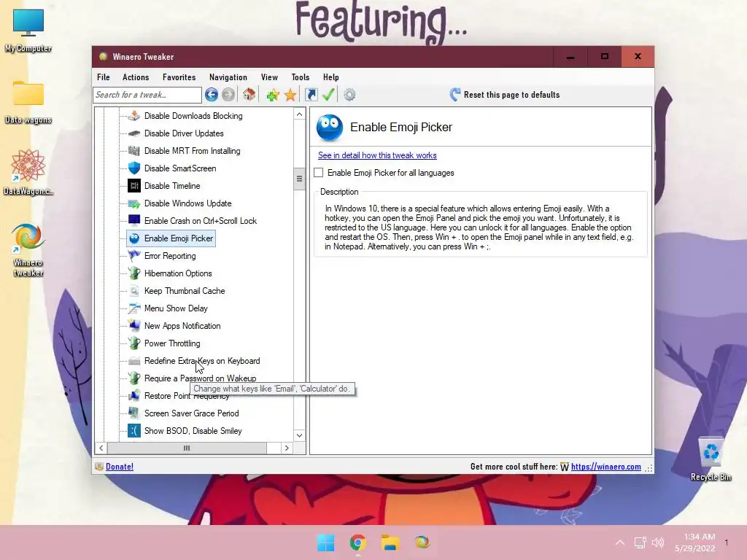Click the Disable Downloads Blocking icon
Screen dimensions: 747x560
(x=134, y=116)
